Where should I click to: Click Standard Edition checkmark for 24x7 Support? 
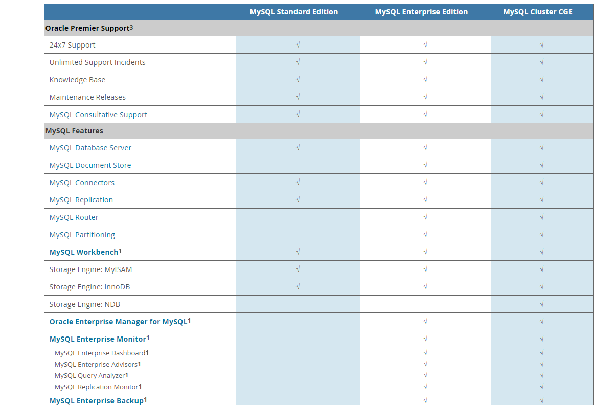pos(298,45)
